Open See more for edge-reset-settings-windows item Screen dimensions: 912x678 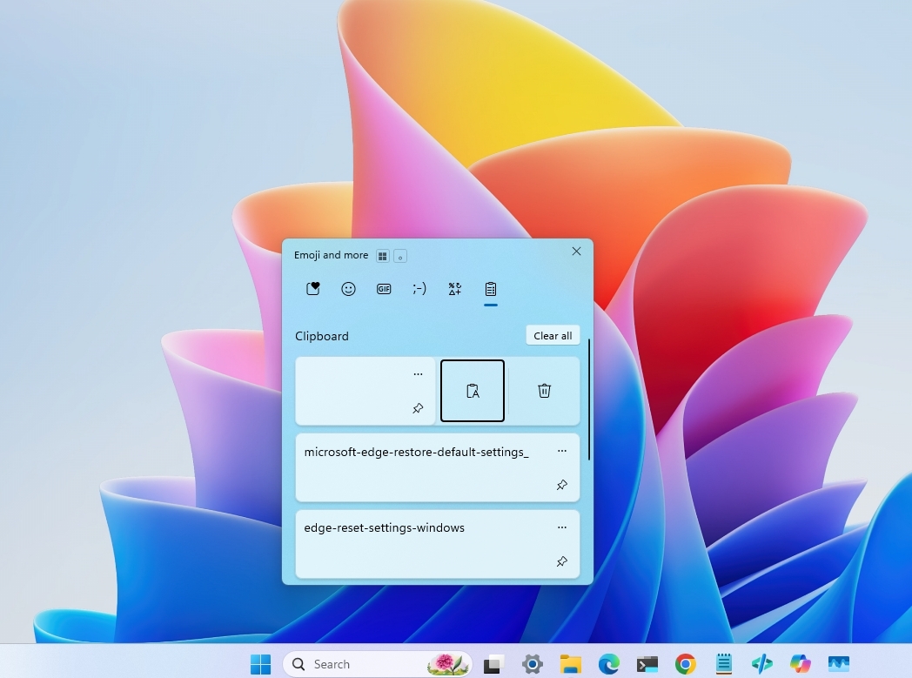[x=562, y=527]
